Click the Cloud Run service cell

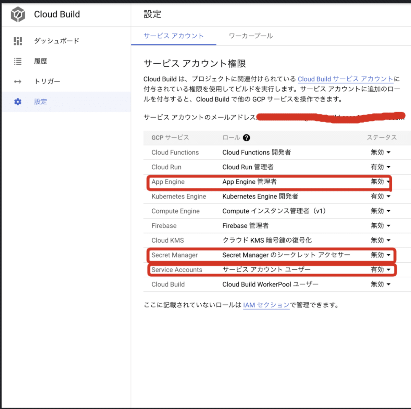click(x=166, y=167)
